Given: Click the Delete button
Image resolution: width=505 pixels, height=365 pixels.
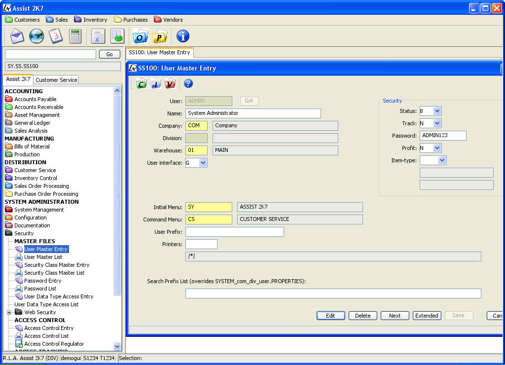Looking at the screenshot, I should 362,316.
